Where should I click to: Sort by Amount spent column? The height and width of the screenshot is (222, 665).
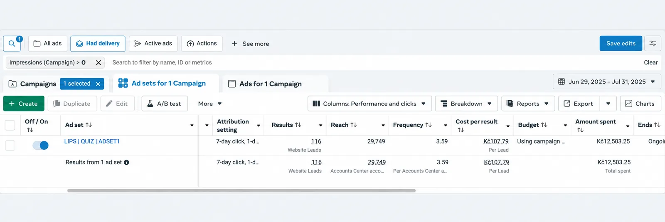tap(580, 130)
